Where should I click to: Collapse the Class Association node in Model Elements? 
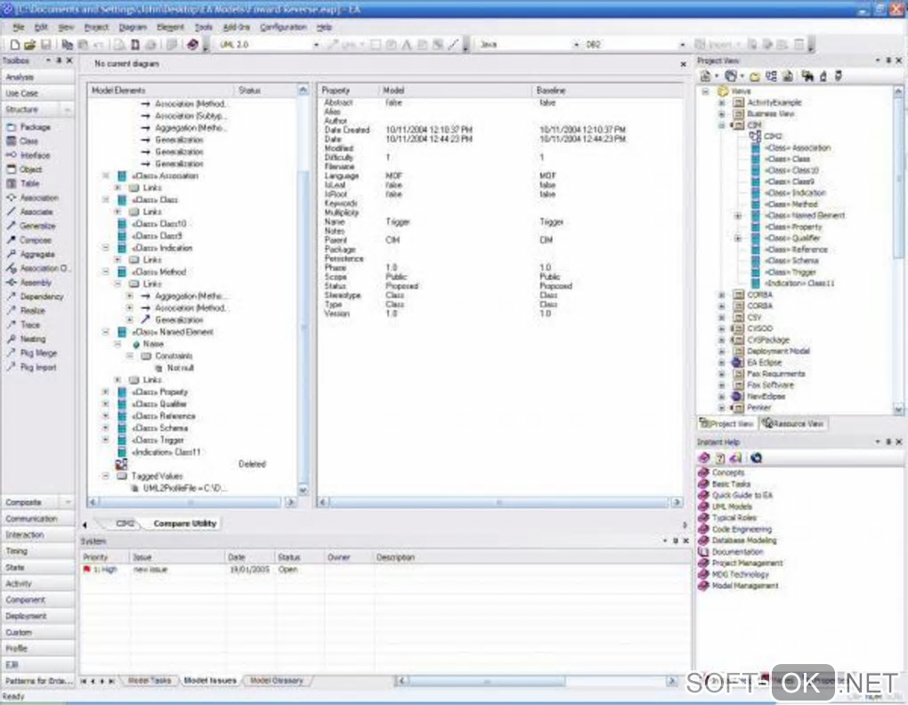click(x=106, y=175)
